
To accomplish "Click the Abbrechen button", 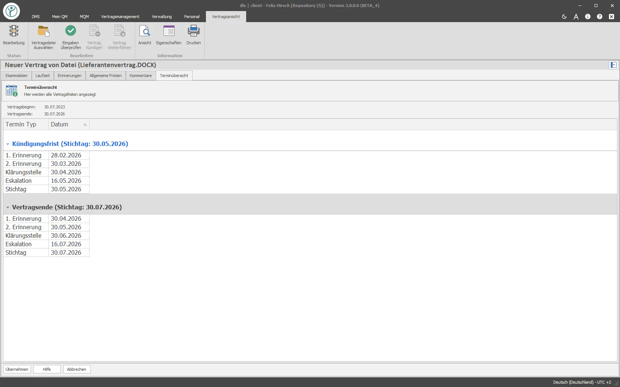I will pyautogui.click(x=77, y=369).
